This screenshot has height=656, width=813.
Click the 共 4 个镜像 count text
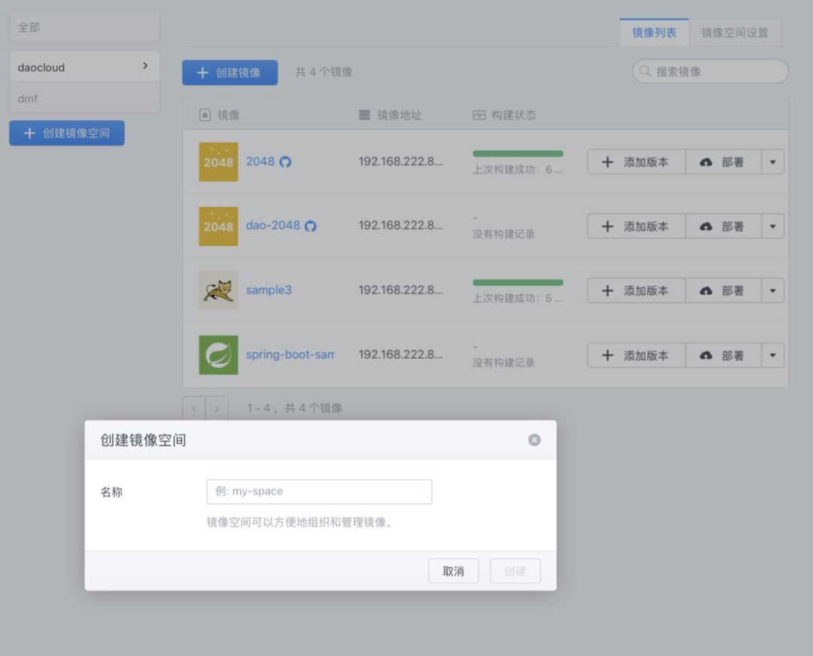(x=324, y=72)
